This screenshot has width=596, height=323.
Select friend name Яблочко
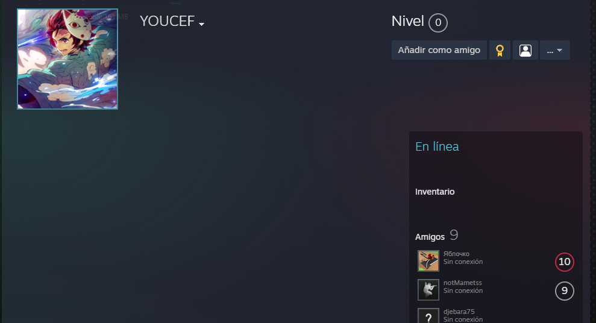[x=456, y=254]
